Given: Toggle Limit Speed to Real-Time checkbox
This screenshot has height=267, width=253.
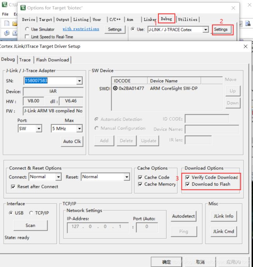Looking at the screenshot, I should click(x=27, y=37).
